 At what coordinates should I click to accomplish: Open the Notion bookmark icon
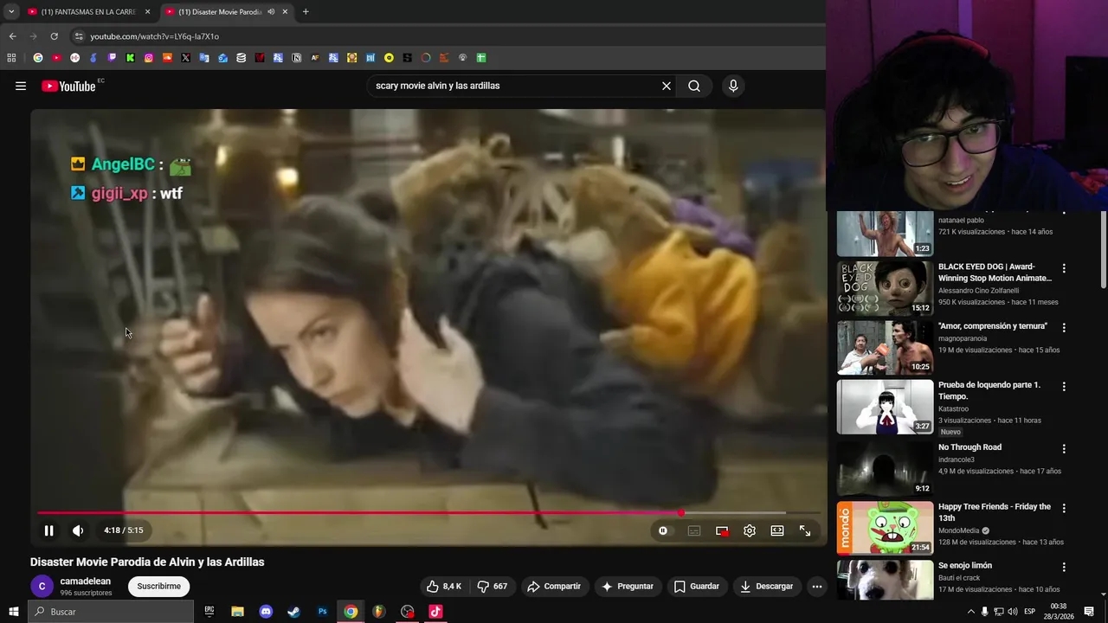coord(296,58)
